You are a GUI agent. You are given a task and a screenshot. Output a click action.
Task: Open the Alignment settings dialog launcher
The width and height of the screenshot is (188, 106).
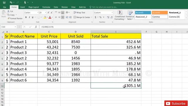pos(92,22)
